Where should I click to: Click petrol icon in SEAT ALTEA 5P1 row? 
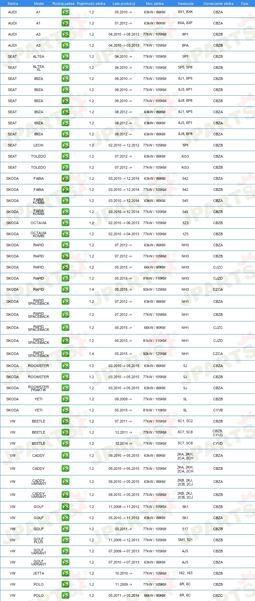tap(65, 56)
